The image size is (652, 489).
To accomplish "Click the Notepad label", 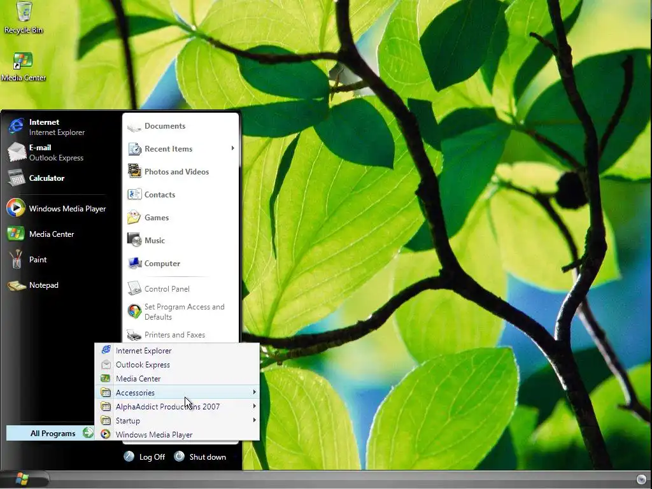I will 44,285.
